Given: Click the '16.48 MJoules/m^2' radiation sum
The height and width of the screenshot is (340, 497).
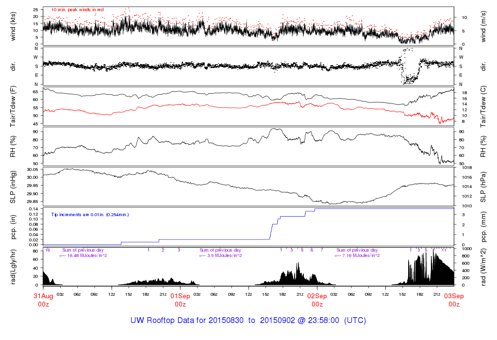Looking at the screenshot, I should (x=87, y=255).
